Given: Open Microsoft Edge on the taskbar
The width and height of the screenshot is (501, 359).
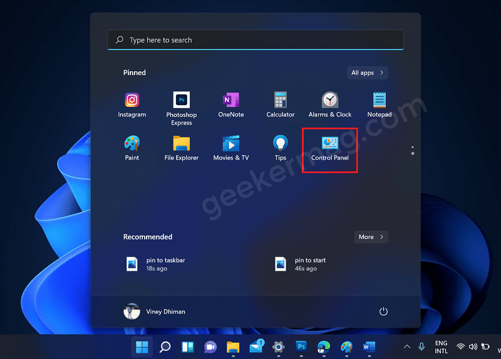Looking at the screenshot, I should (324, 347).
